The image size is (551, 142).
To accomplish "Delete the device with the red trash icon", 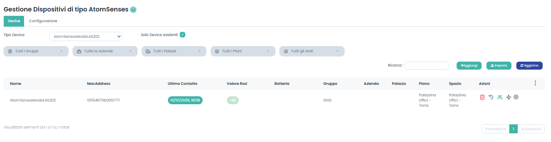I will pyautogui.click(x=482, y=97).
